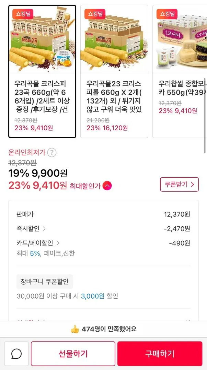207x370 pixels.
Task: Tap the thumbs-up satisfaction icon
Action: [75, 329]
